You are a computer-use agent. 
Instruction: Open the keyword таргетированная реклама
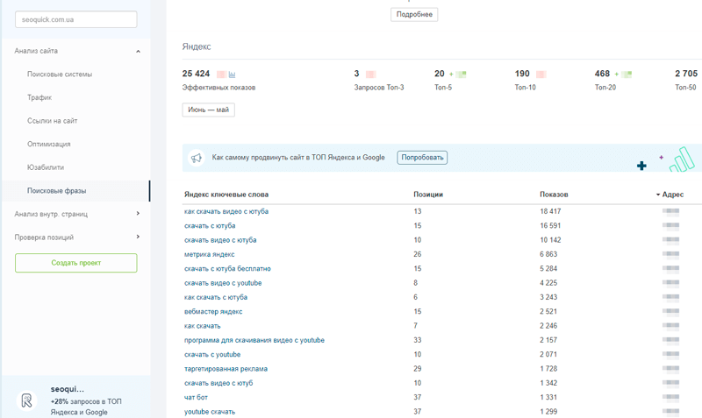point(226,369)
